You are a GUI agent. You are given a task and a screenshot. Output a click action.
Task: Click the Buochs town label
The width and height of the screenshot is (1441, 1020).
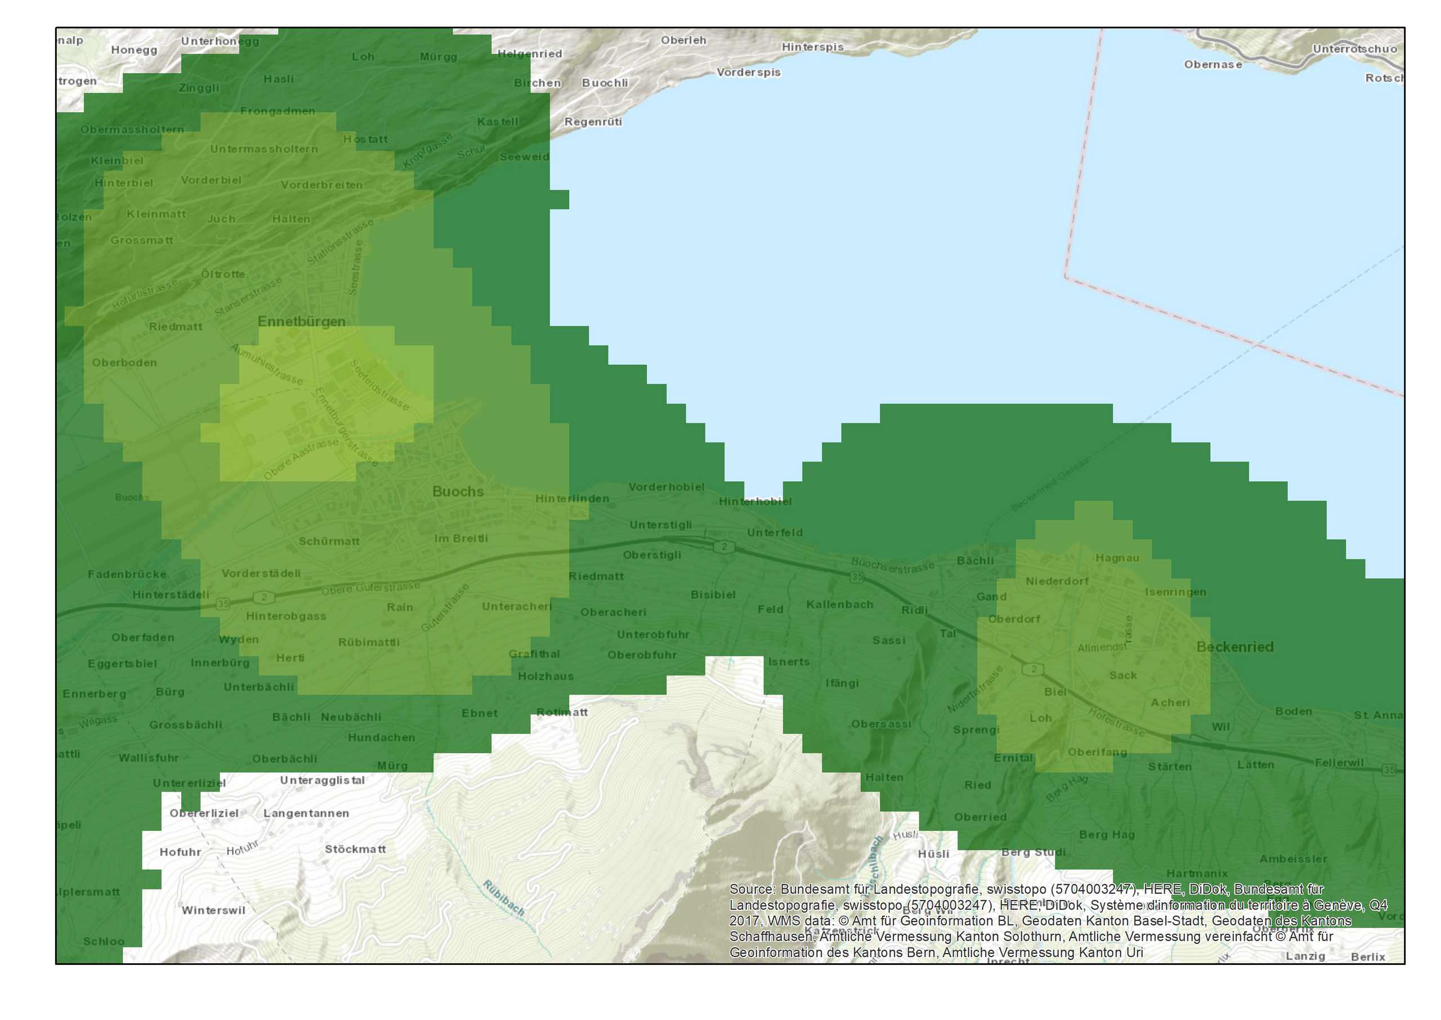click(x=458, y=492)
